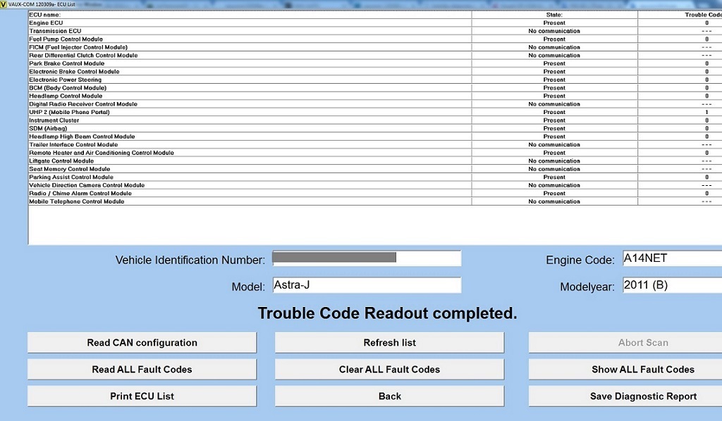Click the Back button

[389, 396]
